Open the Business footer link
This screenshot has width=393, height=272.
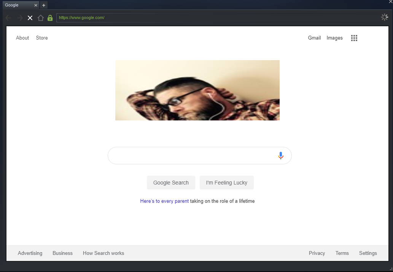click(x=63, y=253)
